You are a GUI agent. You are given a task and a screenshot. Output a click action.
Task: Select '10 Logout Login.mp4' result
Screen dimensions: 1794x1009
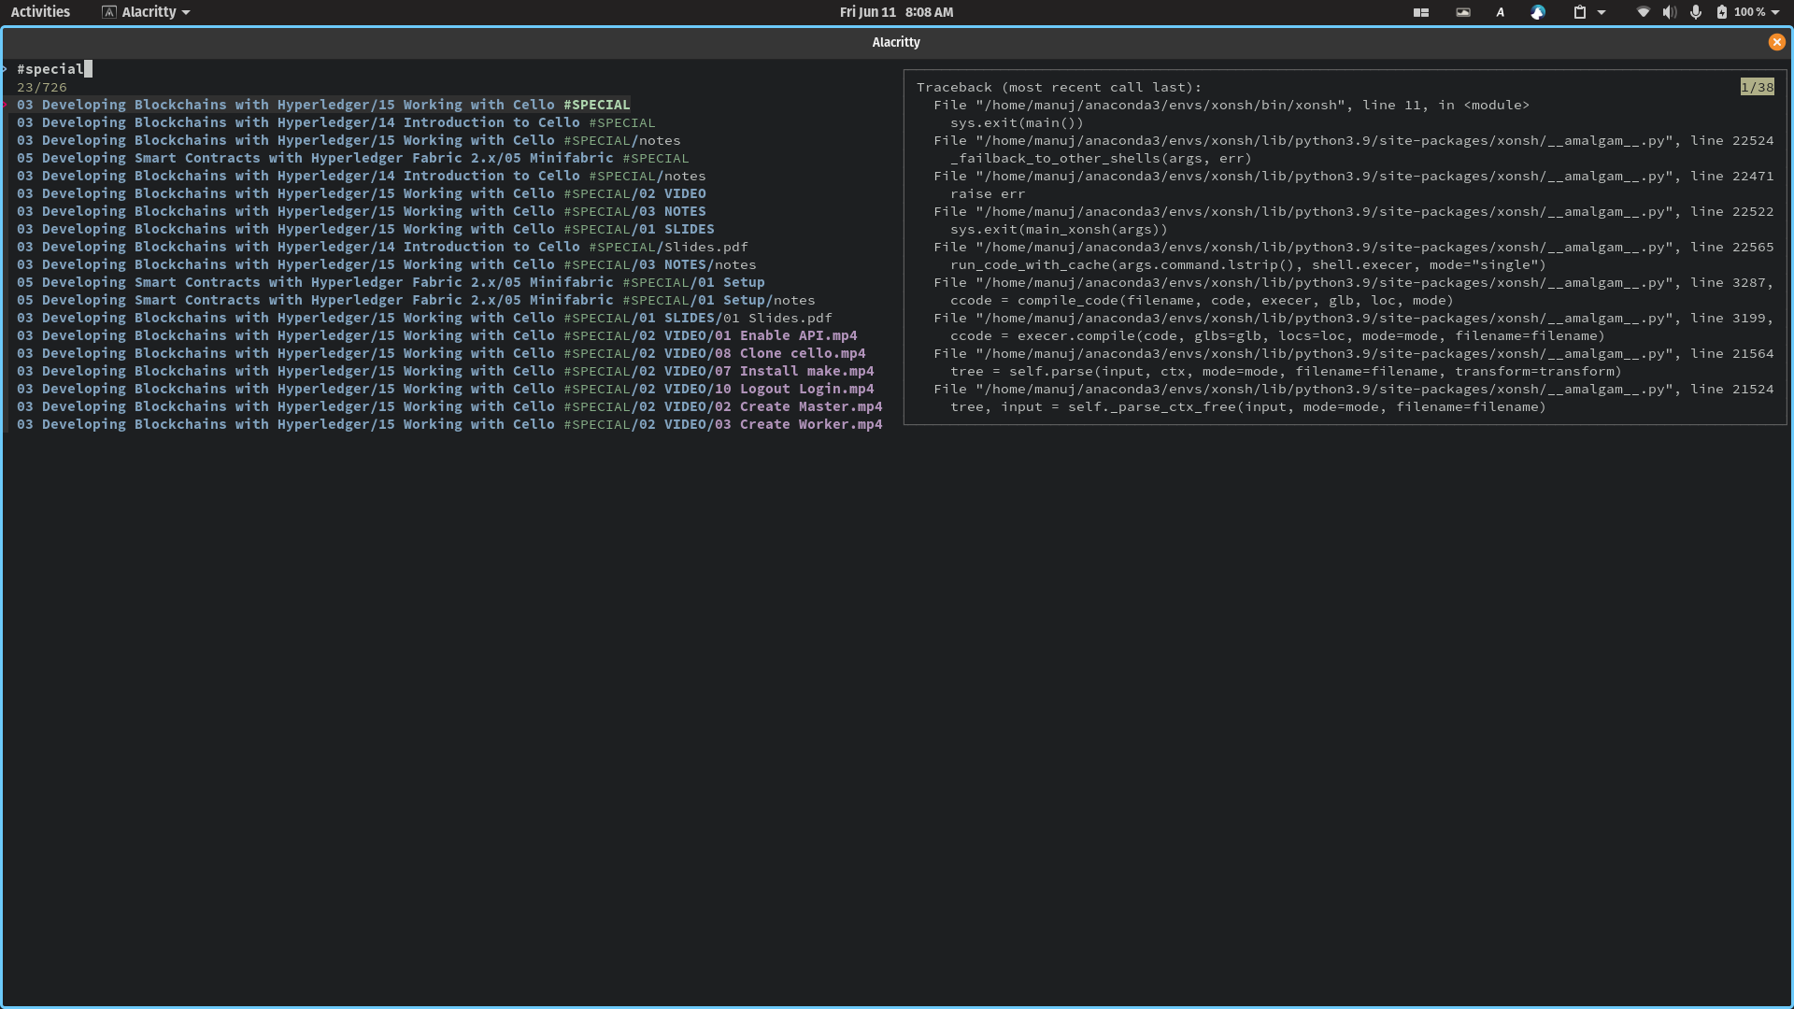pyautogui.click(x=446, y=389)
